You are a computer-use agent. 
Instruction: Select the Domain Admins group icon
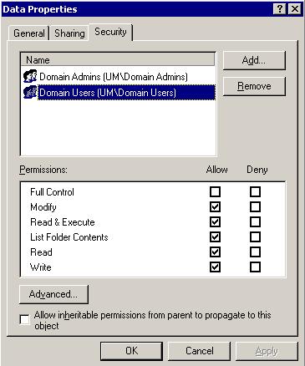point(30,76)
